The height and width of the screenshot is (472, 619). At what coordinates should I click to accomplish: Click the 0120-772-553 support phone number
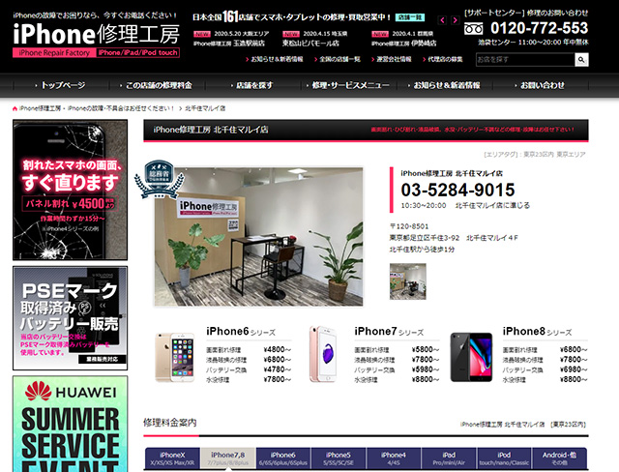(540, 28)
